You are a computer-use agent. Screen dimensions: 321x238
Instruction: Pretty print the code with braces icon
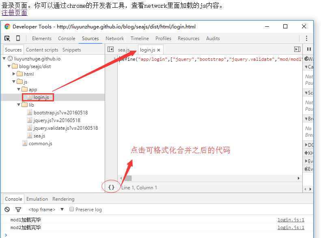coord(111,187)
